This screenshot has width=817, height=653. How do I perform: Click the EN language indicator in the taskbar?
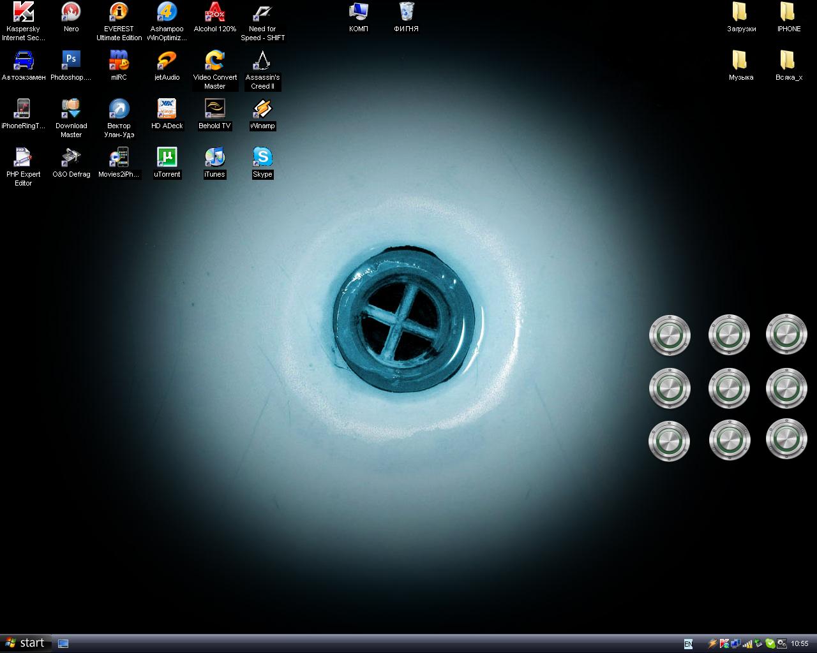tap(688, 644)
